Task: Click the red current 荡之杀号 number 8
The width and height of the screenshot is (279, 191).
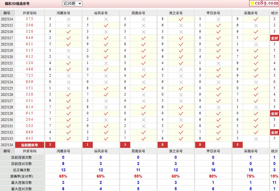Action: (x=163, y=145)
